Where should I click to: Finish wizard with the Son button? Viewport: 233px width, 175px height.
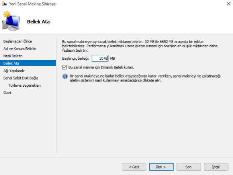(188, 167)
